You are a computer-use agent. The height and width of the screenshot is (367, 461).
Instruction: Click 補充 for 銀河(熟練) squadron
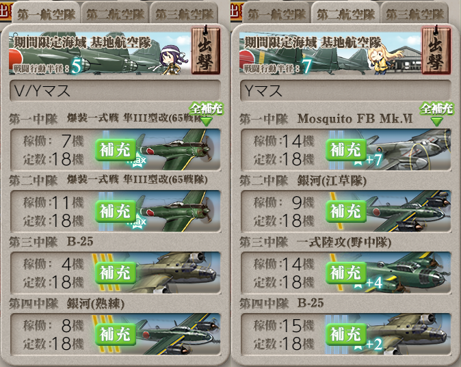click(x=116, y=334)
